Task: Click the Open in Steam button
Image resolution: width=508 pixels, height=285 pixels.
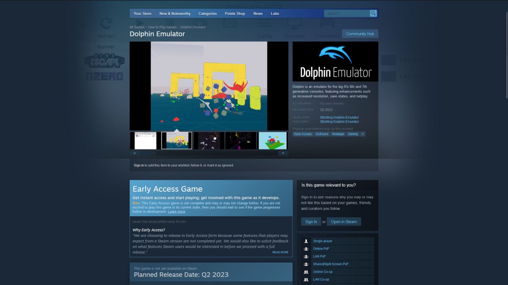Action: (x=344, y=222)
